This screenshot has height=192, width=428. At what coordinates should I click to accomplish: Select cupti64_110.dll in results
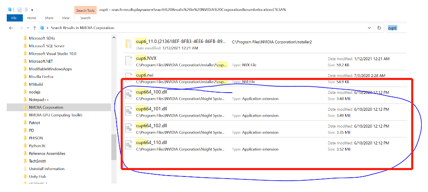pyautogui.click(x=264, y=146)
